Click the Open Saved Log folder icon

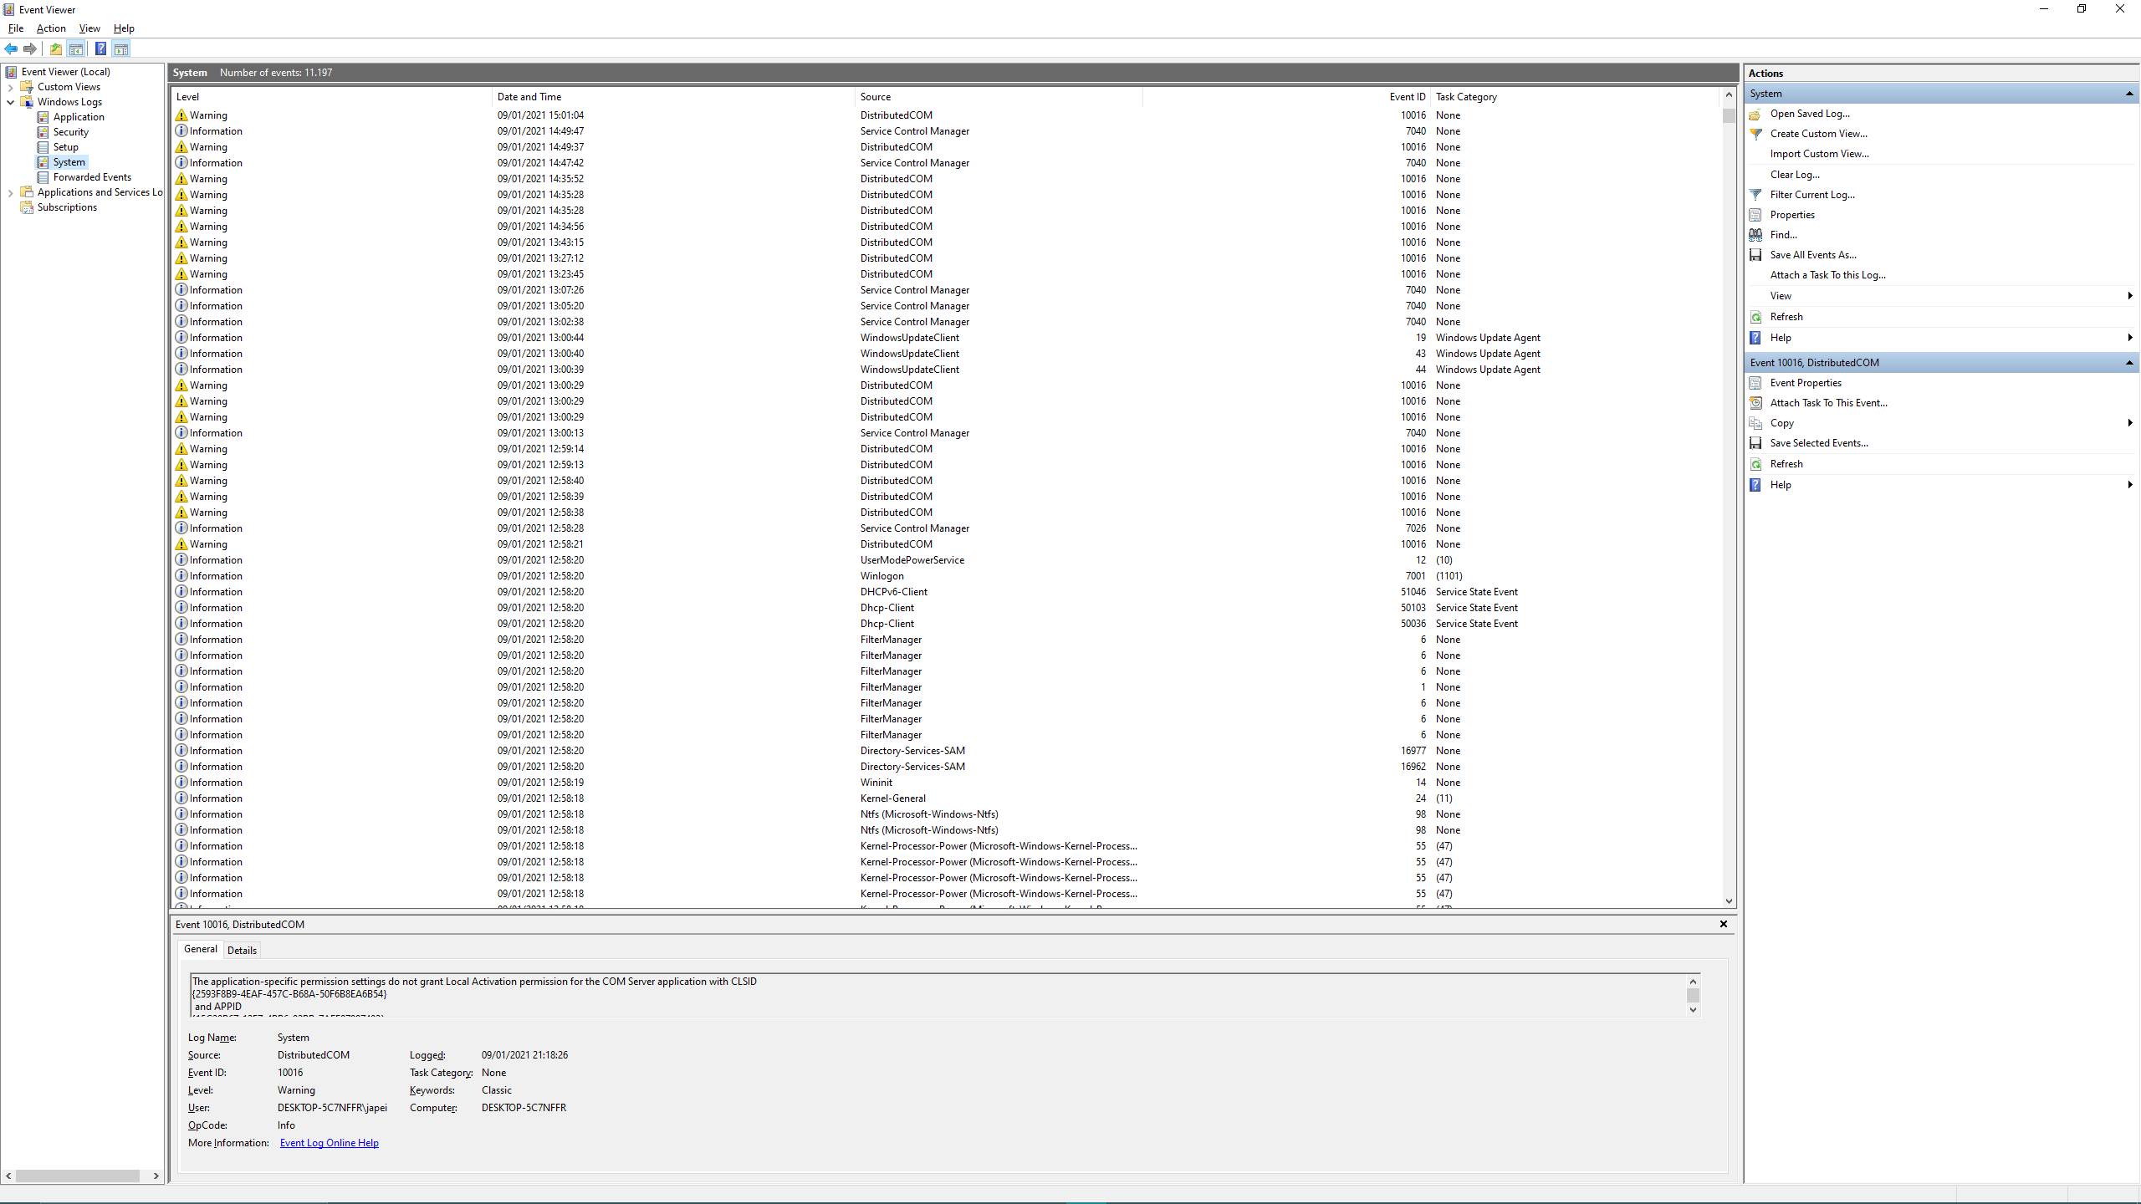[x=1755, y=114]
